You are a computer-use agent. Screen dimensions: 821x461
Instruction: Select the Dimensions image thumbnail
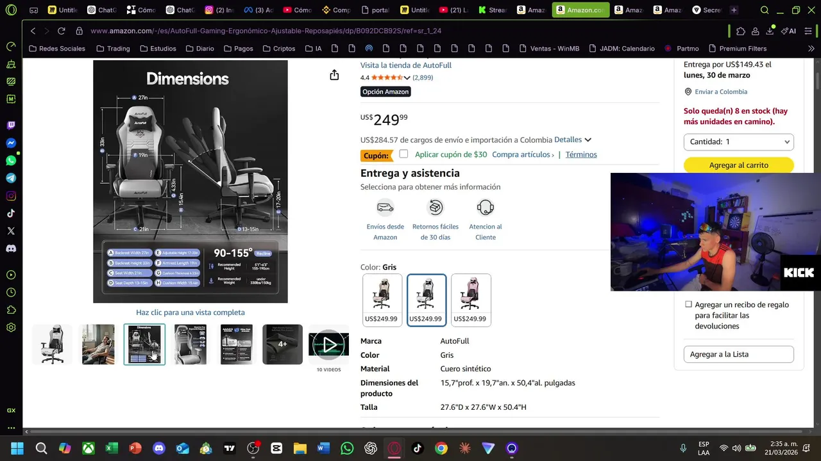(x=144, y=344)
